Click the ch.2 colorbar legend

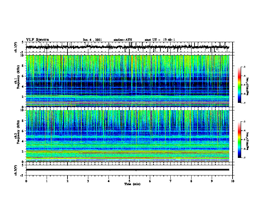(x=240, y=140)
